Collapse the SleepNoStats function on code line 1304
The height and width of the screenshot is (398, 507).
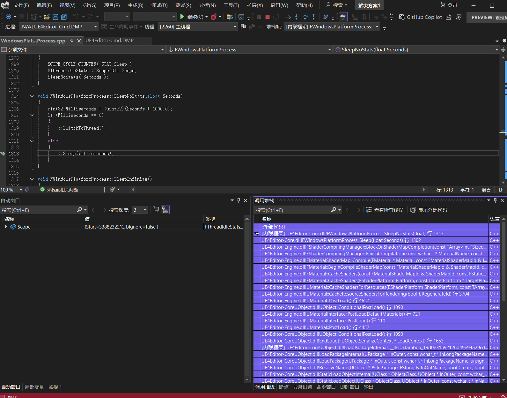[x=32, y=96]
